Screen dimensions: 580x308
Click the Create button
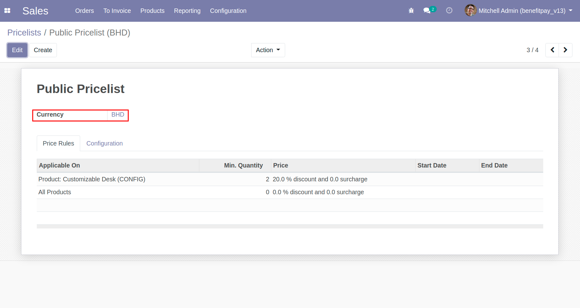43,50
